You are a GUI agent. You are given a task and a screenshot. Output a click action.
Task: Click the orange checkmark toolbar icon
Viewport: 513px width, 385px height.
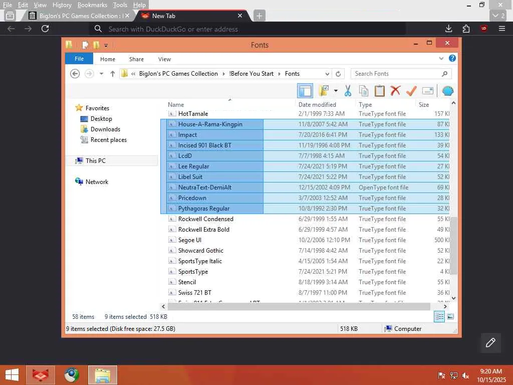pyautogui.click(x=411, y=91)
